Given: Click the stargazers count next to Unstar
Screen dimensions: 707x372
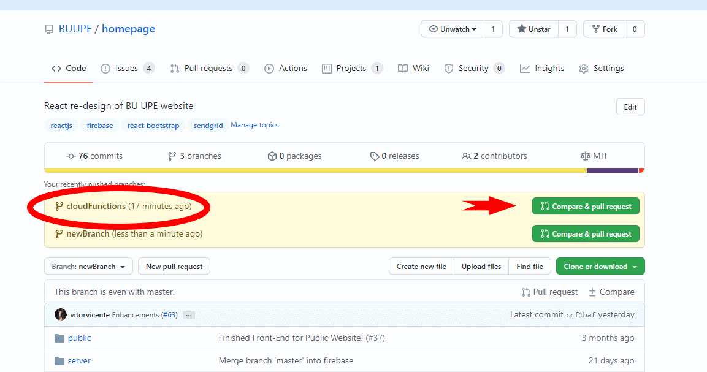Looking at the screenshot, I should coord(567,29).
